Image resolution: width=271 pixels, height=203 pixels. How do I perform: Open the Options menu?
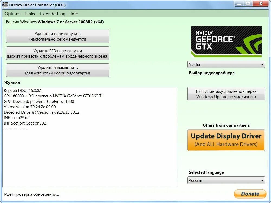point(12,14)
